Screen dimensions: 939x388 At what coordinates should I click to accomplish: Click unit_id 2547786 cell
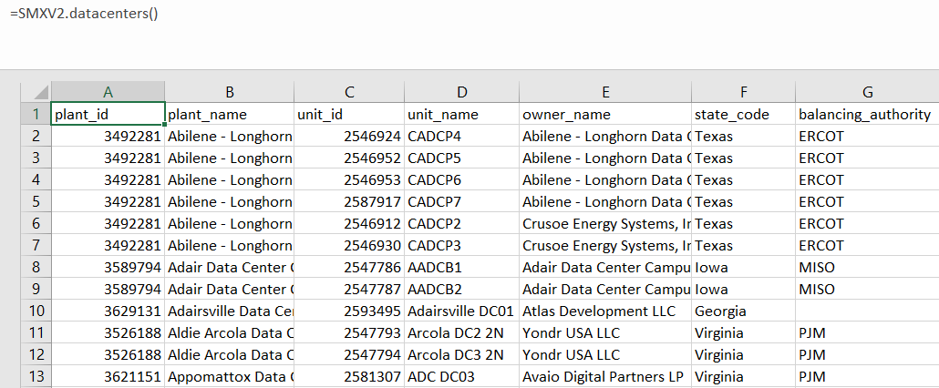[350, 267]
